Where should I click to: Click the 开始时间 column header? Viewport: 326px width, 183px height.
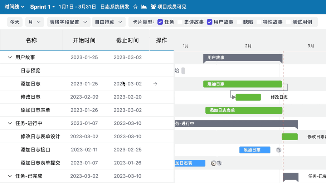84,40
